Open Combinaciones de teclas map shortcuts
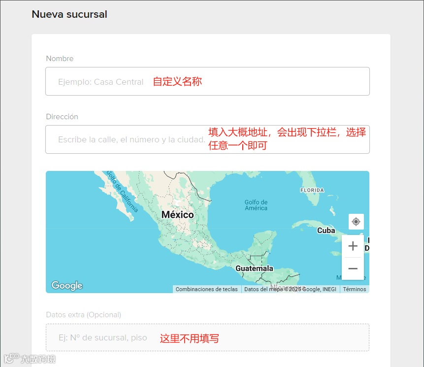 [x=207, y=289]
